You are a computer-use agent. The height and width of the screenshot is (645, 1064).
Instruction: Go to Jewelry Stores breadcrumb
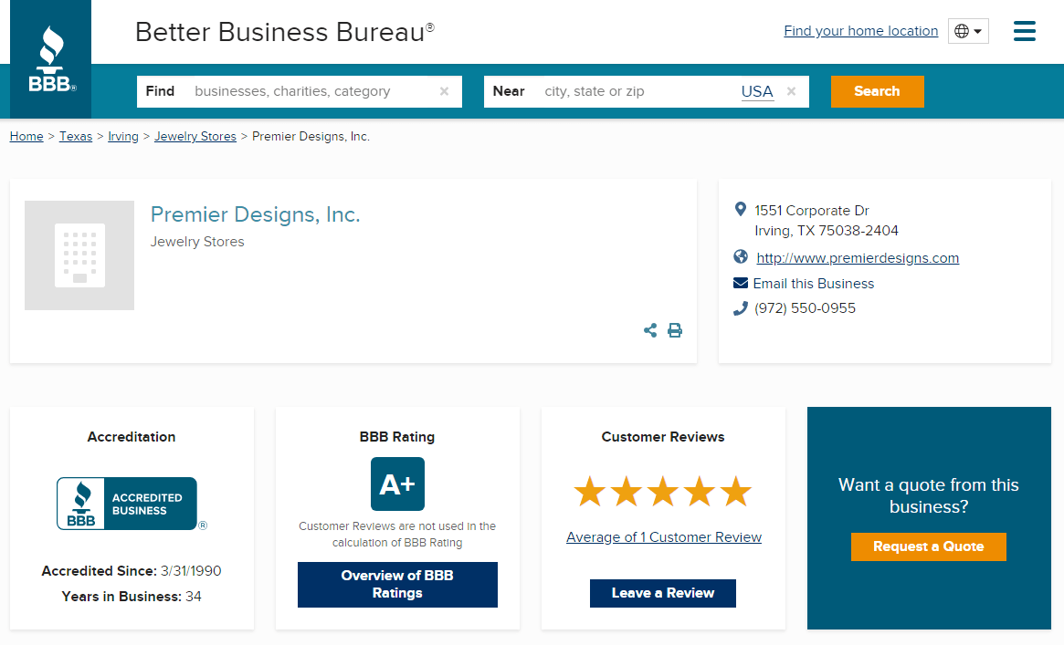(x=195, y=136)
